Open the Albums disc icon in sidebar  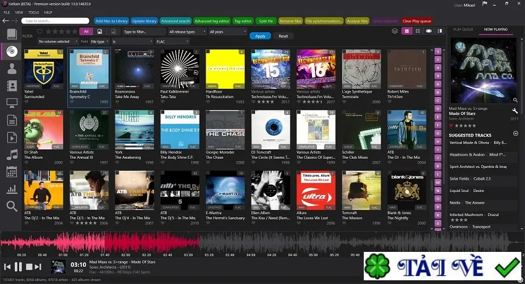click(12, 51)
